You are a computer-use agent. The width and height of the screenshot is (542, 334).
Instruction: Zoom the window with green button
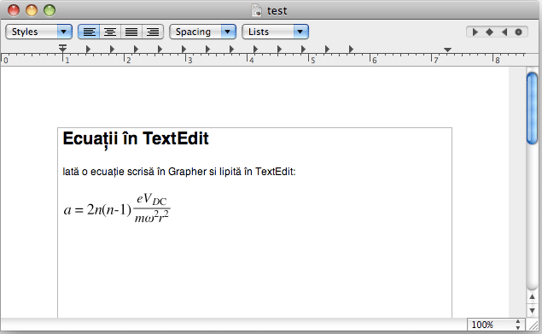tap(50, 10)
